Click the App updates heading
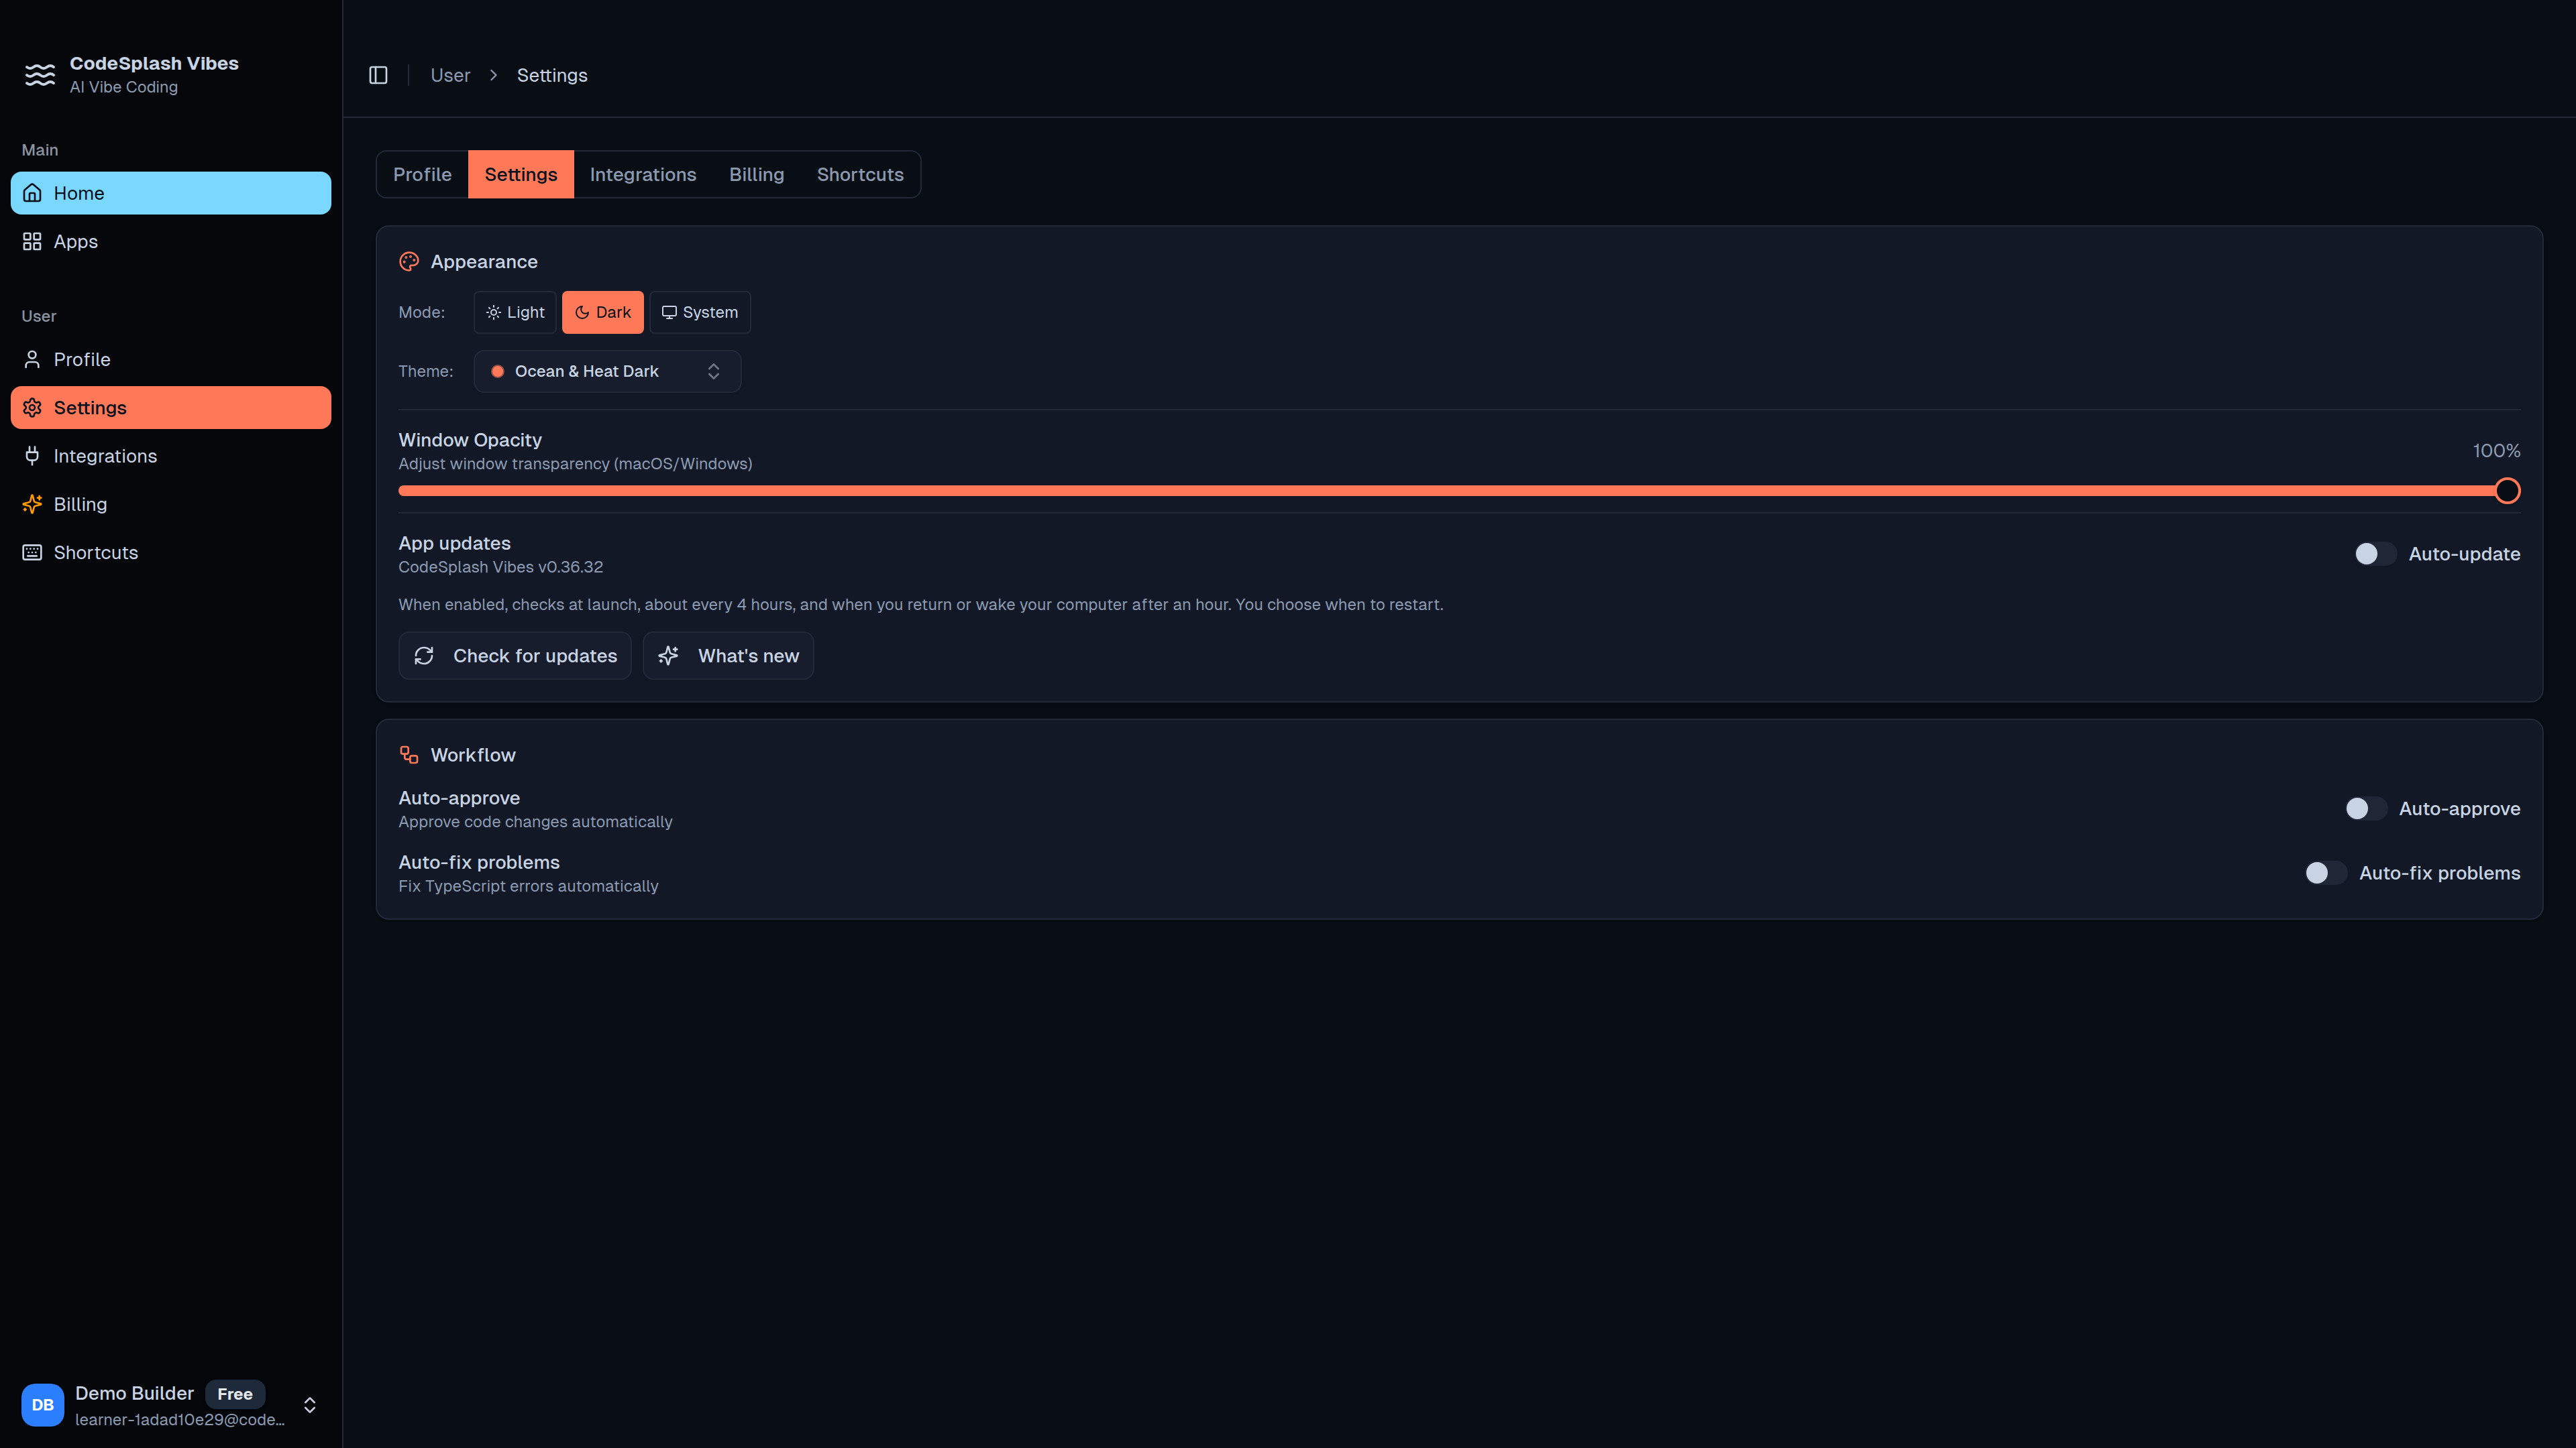 pos(454,542)
